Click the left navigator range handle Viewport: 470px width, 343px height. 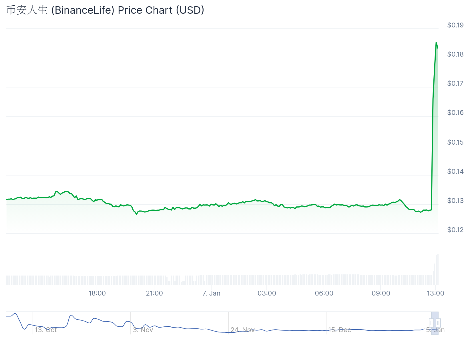click(431, 323)
